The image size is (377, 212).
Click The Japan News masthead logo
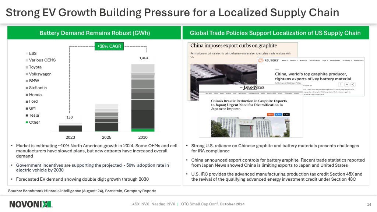252,88
